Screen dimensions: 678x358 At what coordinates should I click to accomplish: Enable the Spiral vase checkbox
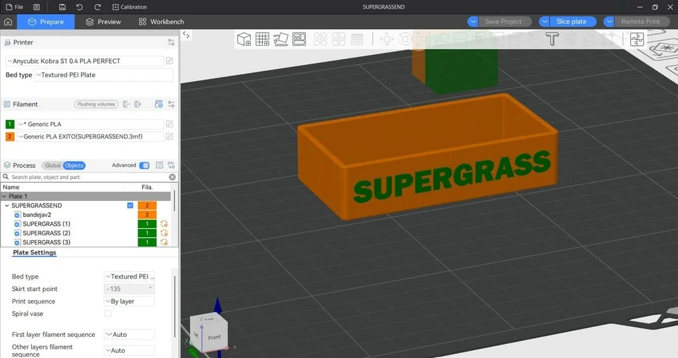click(x=108, y=314)
